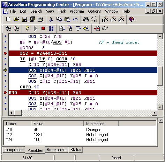
Task: Click the Replace A-to-B icon
Action: 94,19
